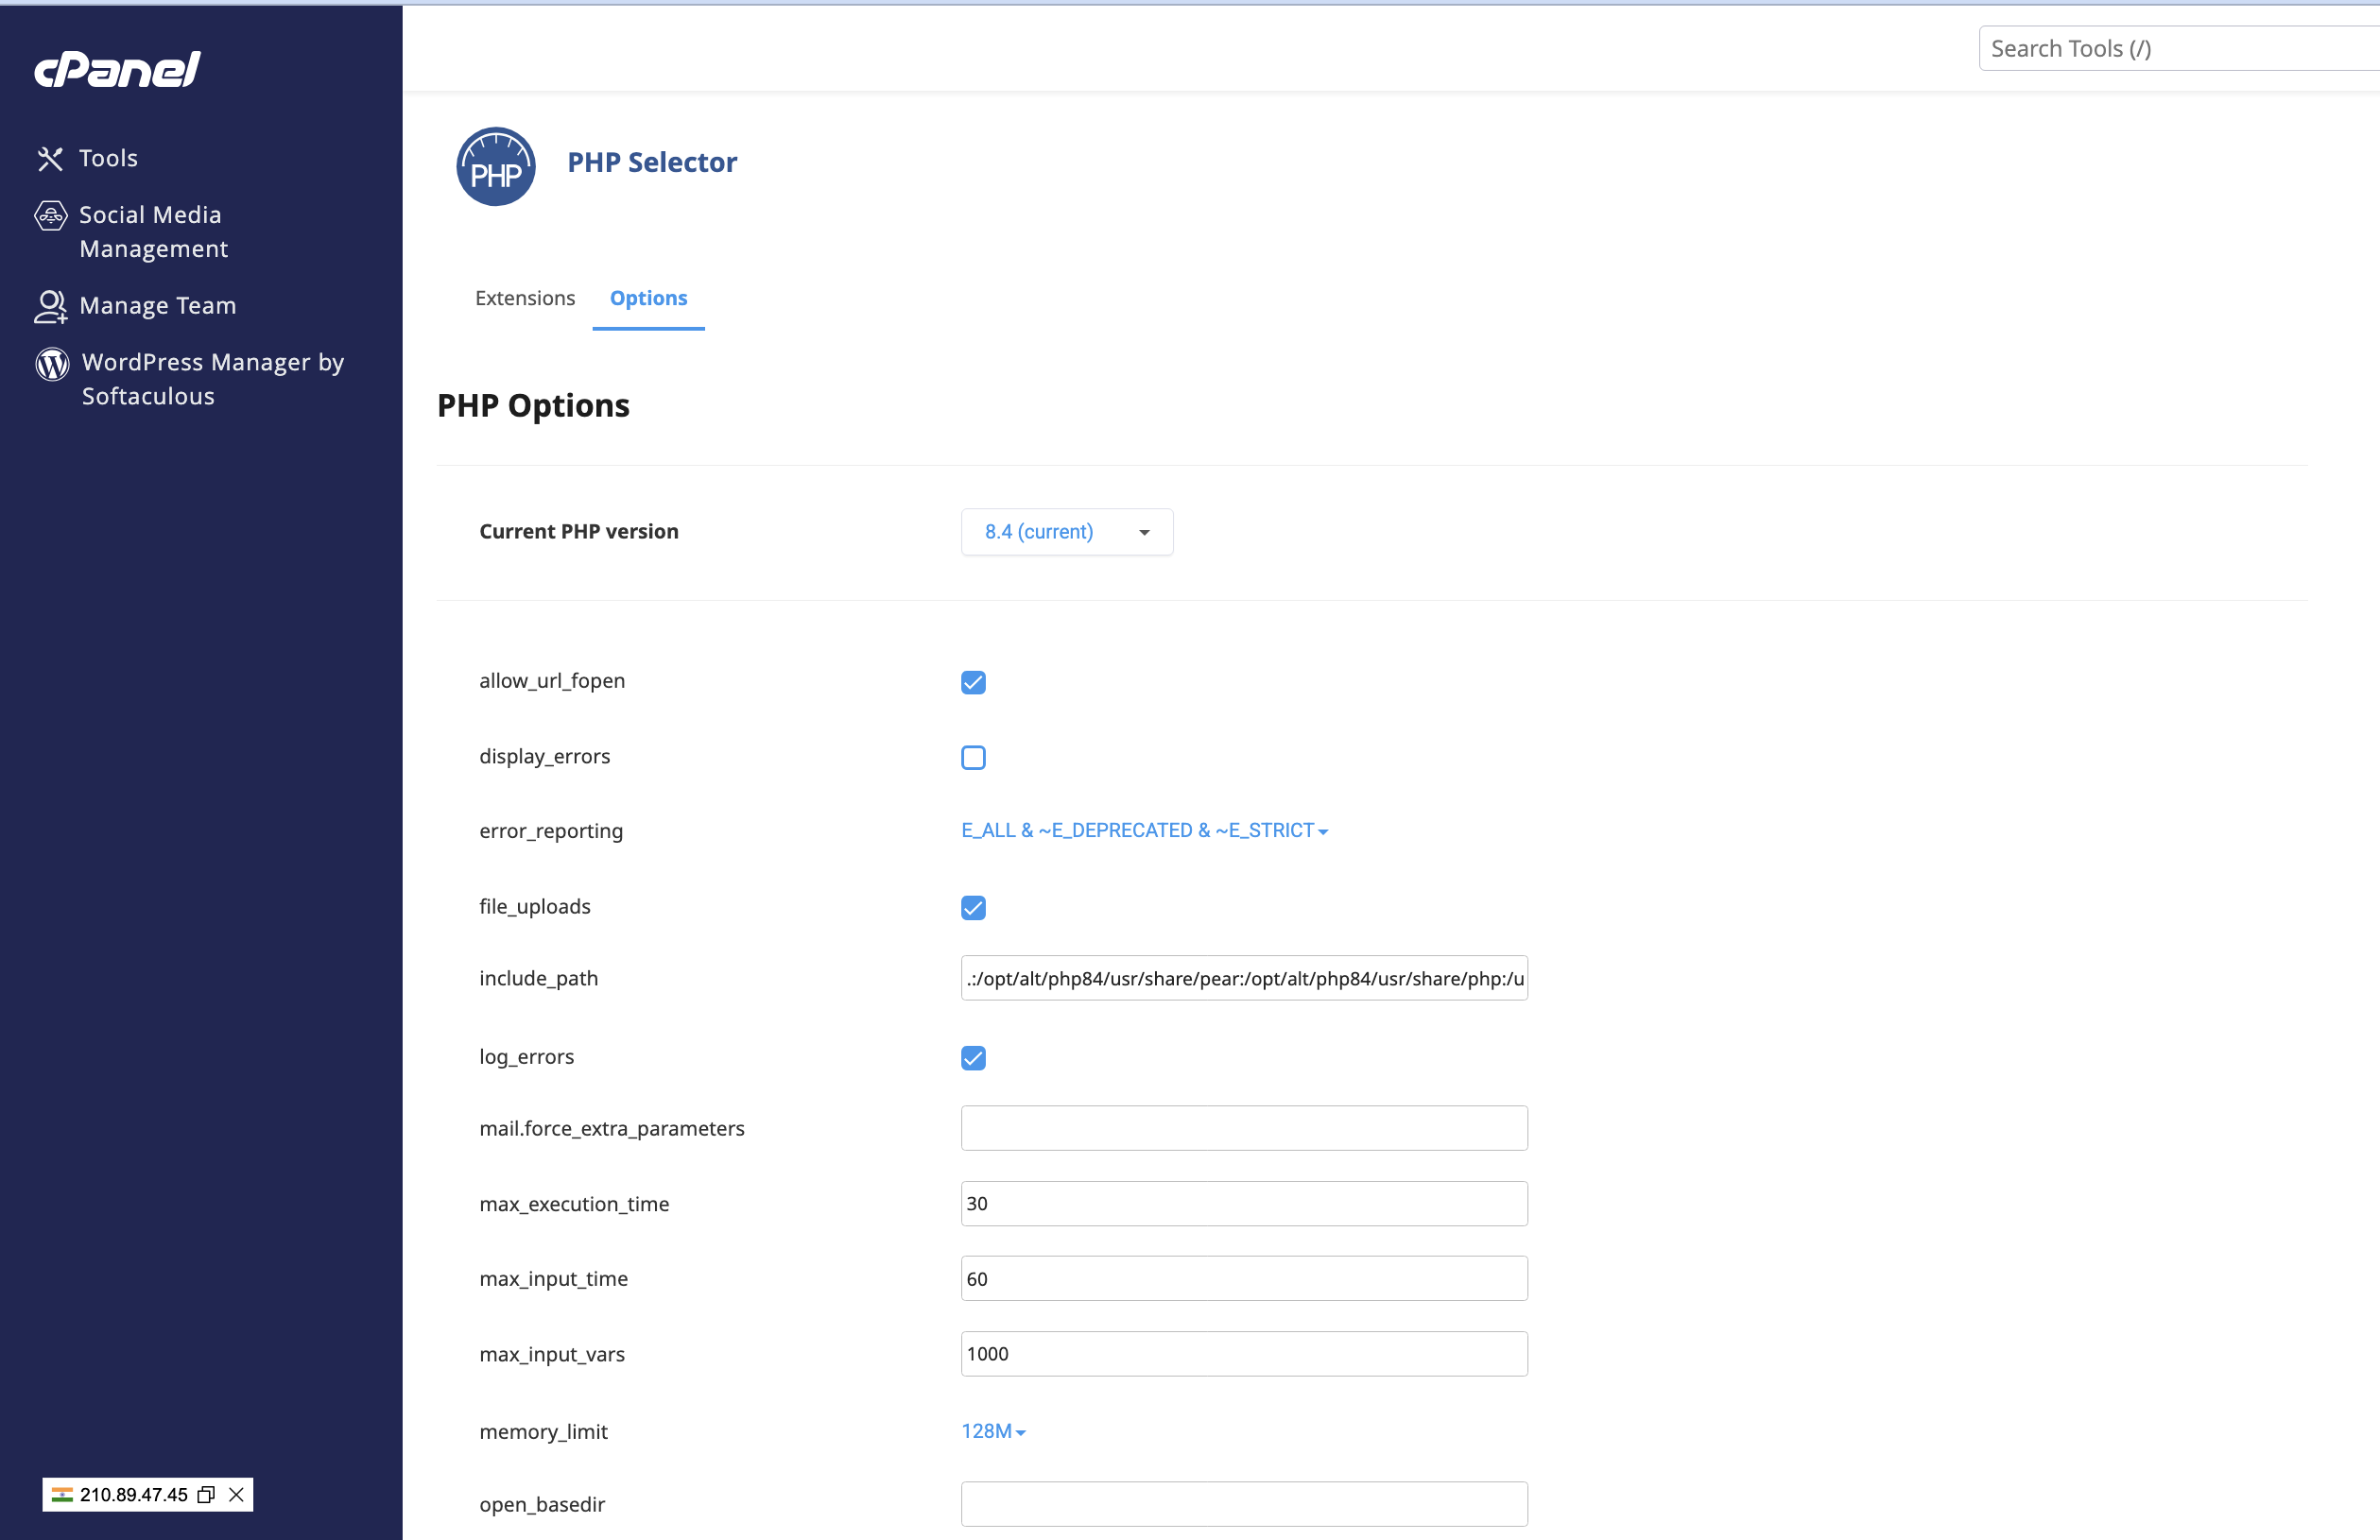Click the max_execution_time input field
The height and width of the screenshot is (1540, 2380).
coord(1243,1204)
